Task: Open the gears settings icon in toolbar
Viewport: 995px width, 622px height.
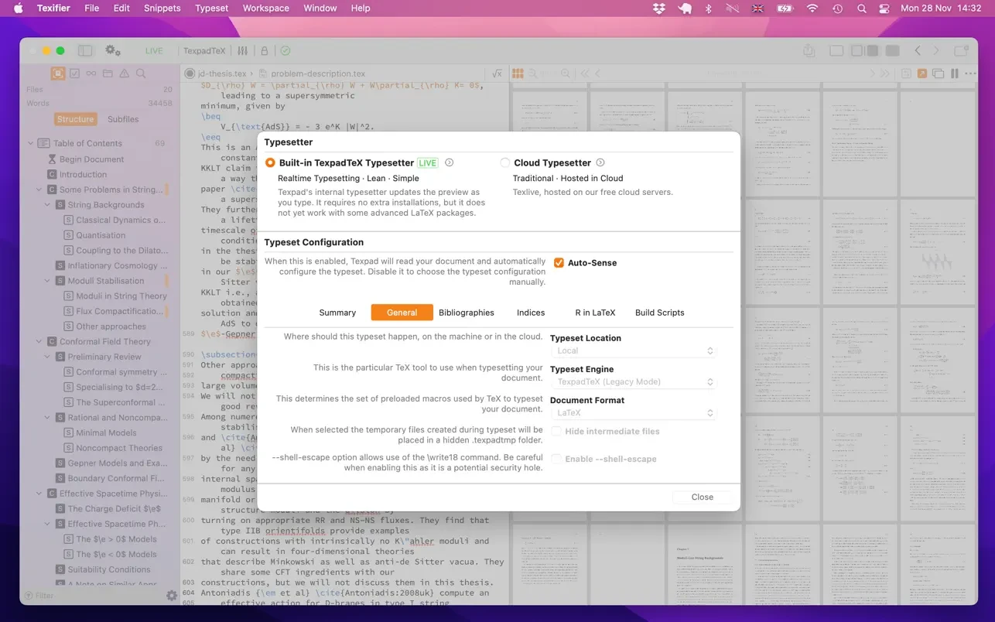Action: point(113,50)
